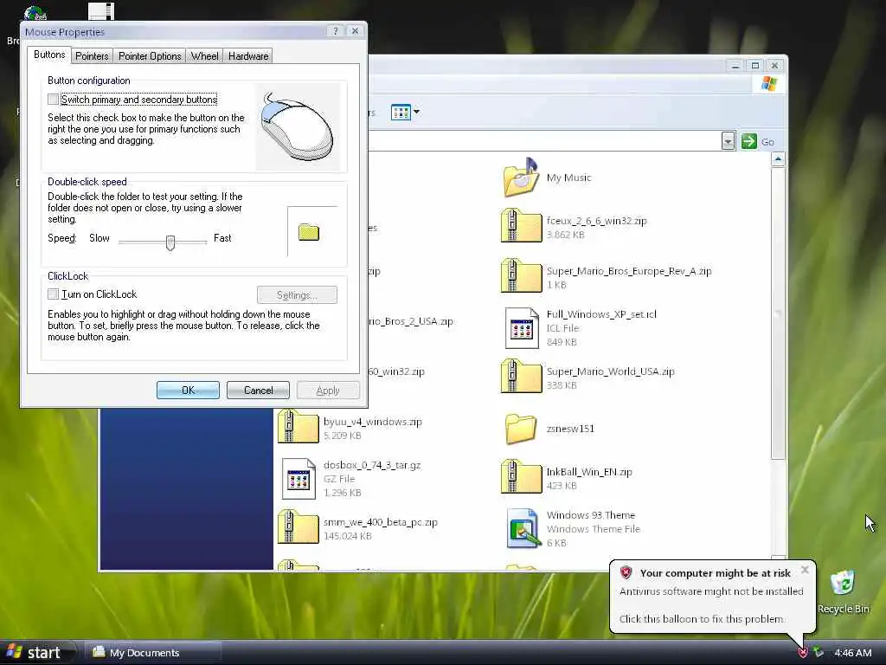Image resolution: width=886 pixels, height=665 pixels.
Task: Click the Super_Mario_World_USA.zip file name
Action: coord(610,371)
